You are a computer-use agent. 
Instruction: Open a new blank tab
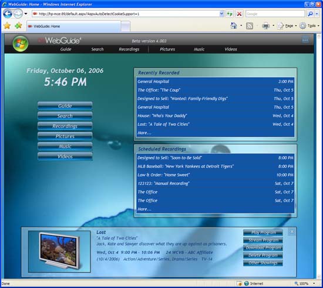[x=126, y=26]
